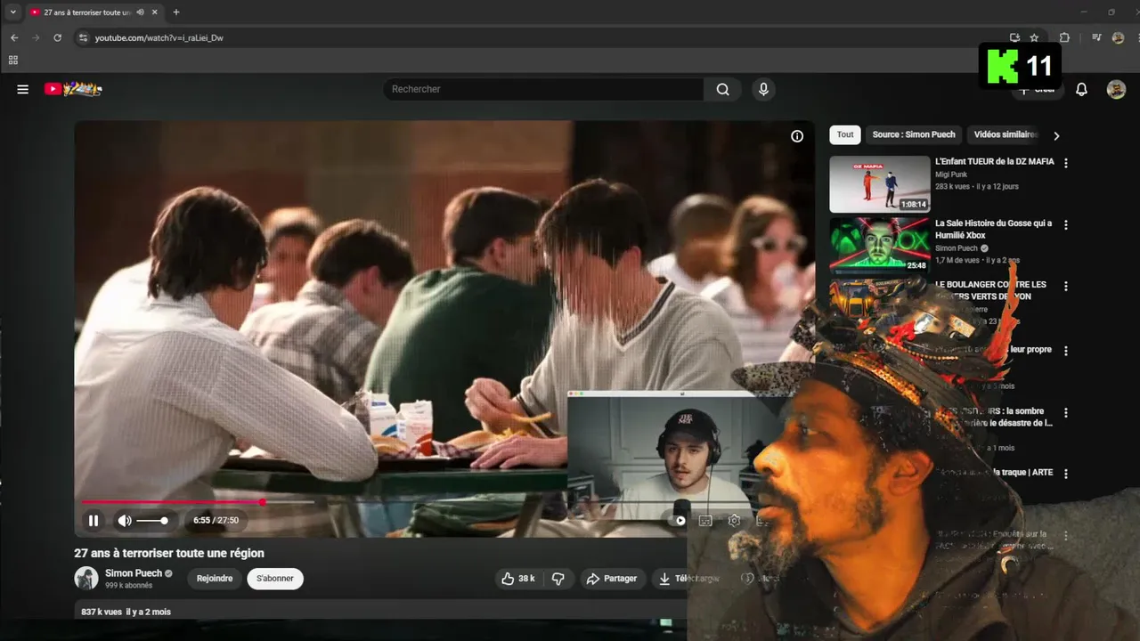
Task: Click the browser address bar URL
Action: [x=159, y=38]
